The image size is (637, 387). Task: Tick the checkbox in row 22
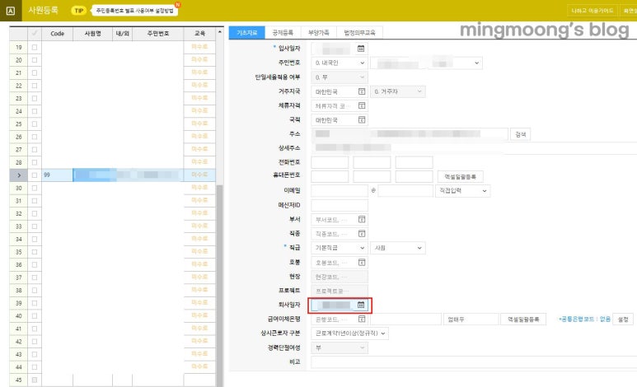(x=35, y=86)
